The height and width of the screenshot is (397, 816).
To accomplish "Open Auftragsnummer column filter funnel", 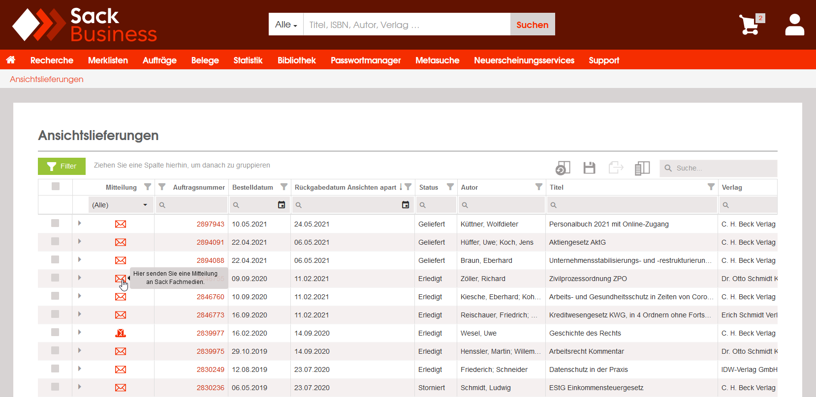I will [x=162, y=187].
